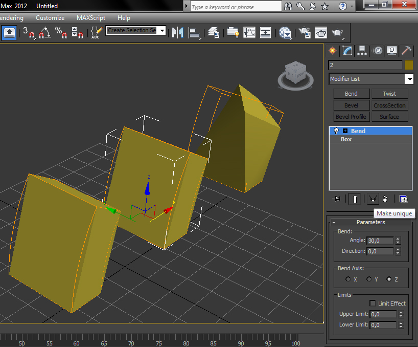This screenshot has height=347, width=418.
Task: Click the Align tool icon
Action: click(x=194, y=33)
